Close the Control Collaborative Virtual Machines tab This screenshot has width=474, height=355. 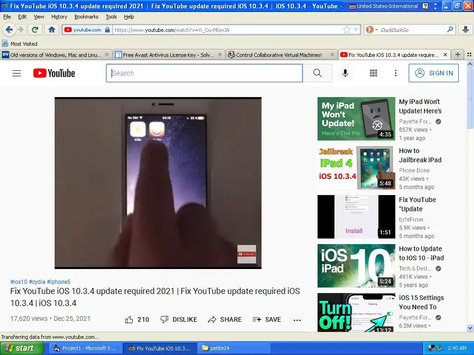[332, 55]
